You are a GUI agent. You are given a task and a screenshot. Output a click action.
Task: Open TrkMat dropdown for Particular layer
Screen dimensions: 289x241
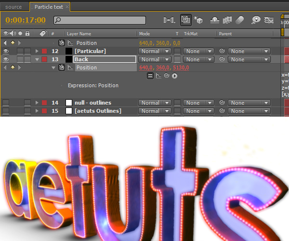[x=198, y=51]
